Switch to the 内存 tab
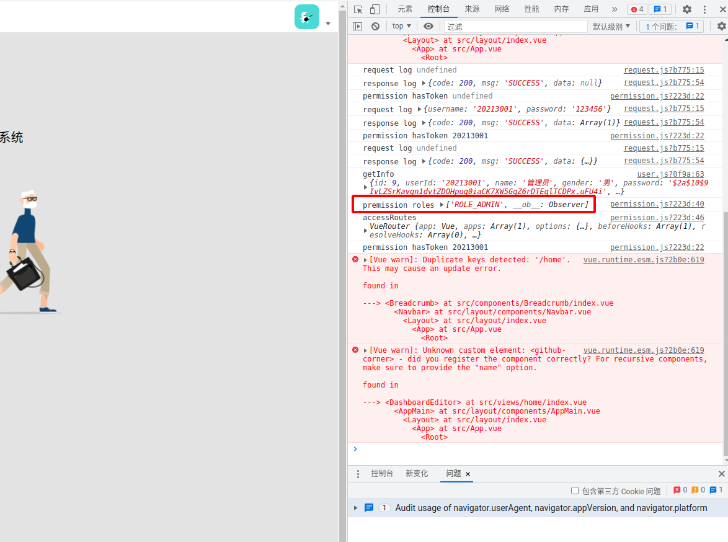This screenshot has height=542, width=728. (561, 9)
